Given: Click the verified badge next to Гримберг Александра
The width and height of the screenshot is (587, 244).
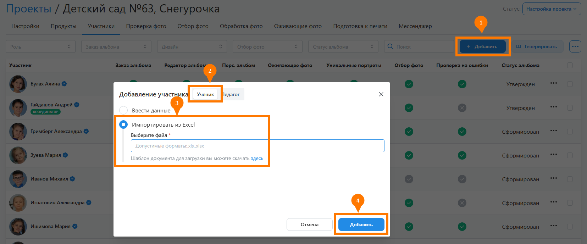Looking at the screenshot, I should pyautogui.click(x=86, y=131).
